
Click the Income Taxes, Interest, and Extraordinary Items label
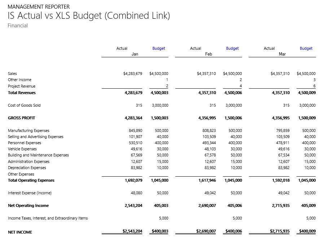tap(48, 218)
